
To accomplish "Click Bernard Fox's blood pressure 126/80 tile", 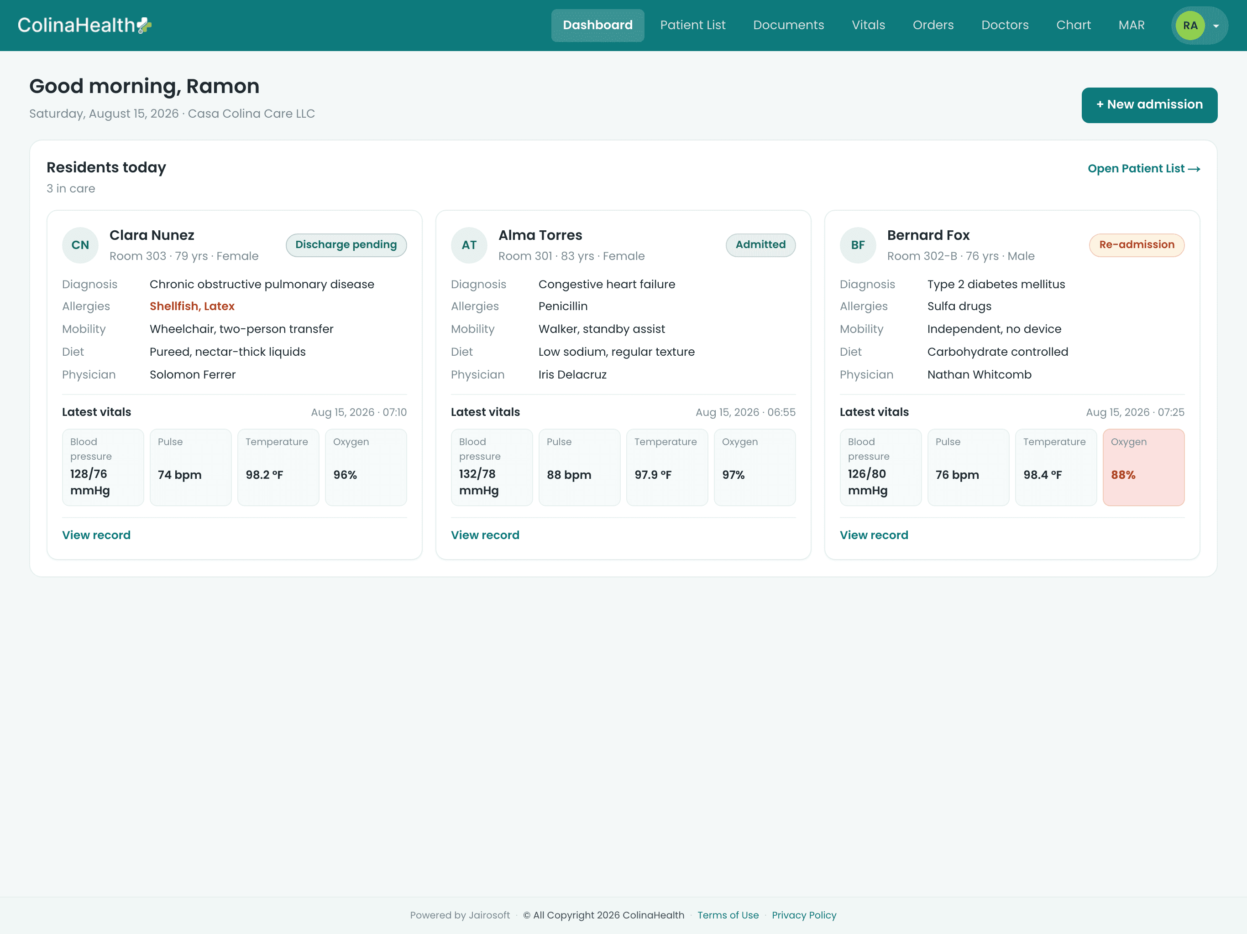I will coord(880,467).
